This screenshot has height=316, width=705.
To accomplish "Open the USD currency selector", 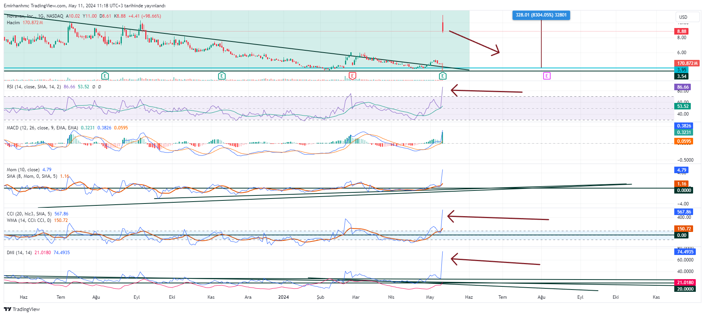I will tap(687, 17).
